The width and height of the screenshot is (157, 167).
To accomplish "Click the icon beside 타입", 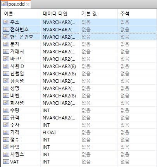I will tap(6, 147).
